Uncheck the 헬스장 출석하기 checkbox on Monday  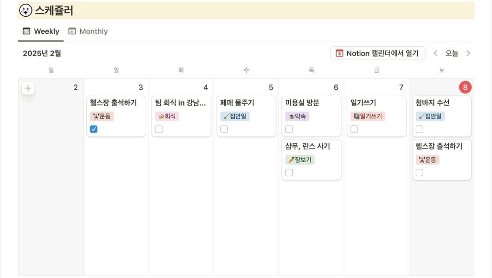pos(94,129)
